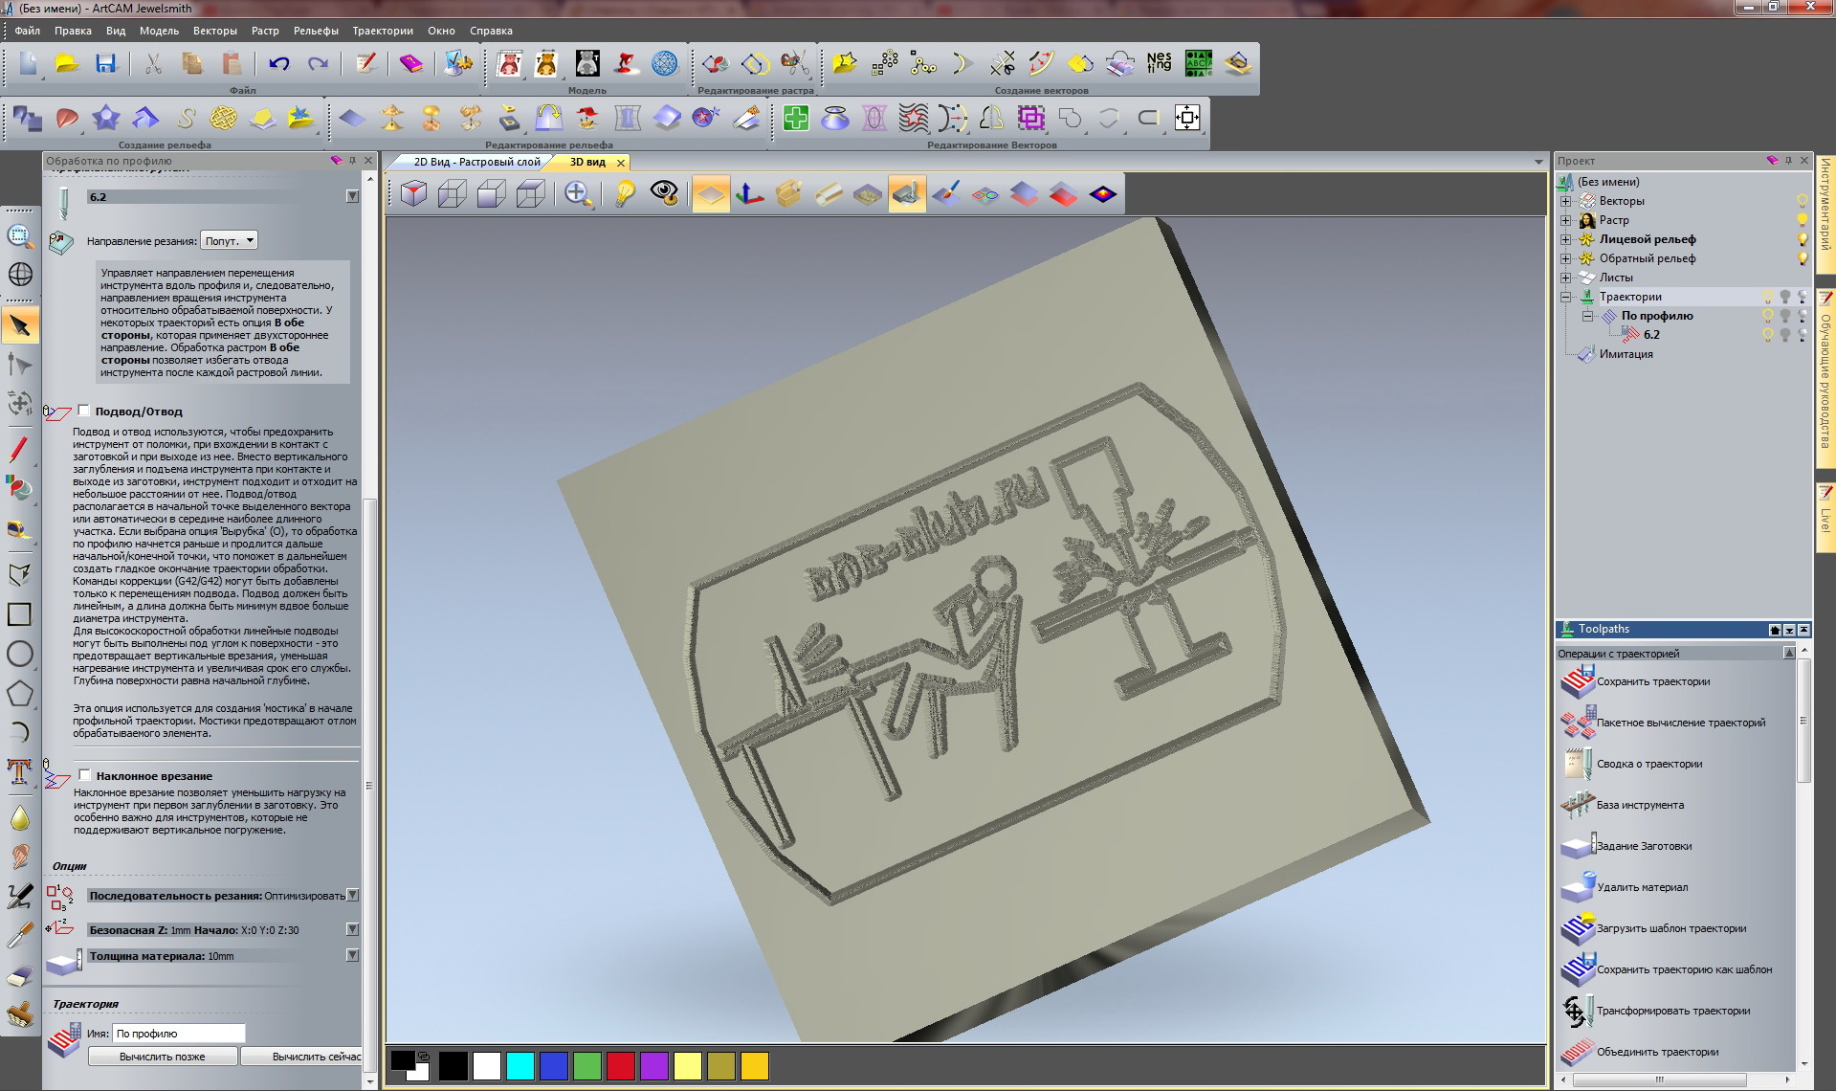Screen dimensions: 1836x1091
Task: Open the Nesting tool icon
Action: (1159, 64)
